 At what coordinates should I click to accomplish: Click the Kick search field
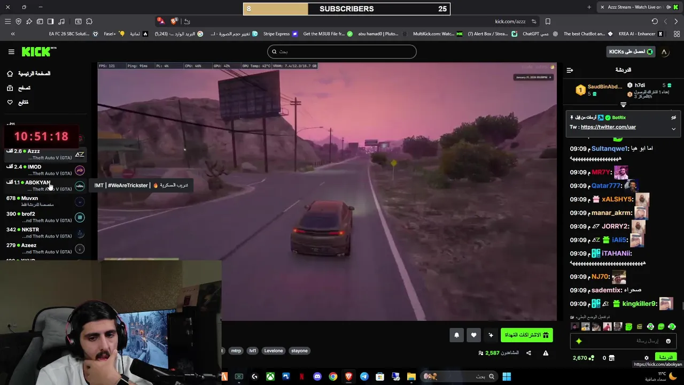click(342, 52)
